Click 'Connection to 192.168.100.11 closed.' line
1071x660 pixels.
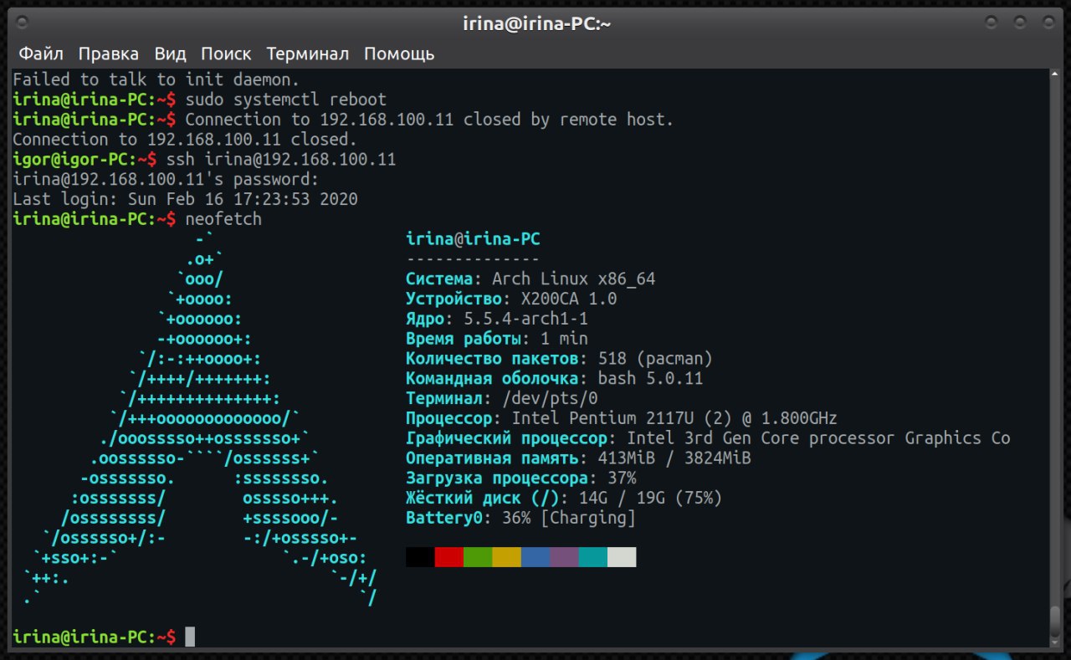185,140
